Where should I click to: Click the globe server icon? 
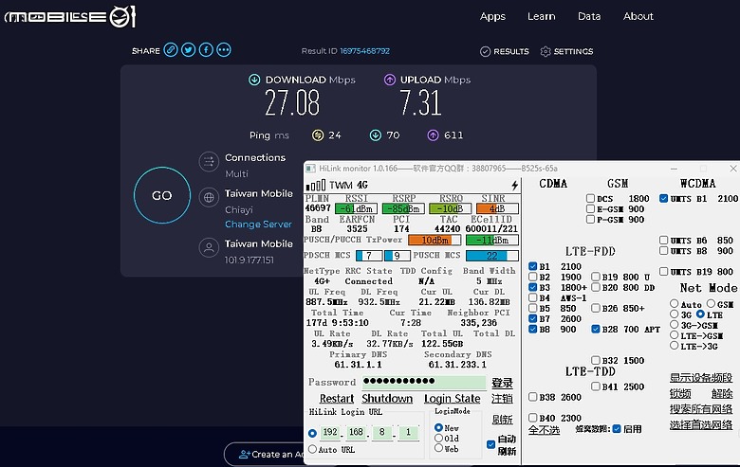point(209,197)
